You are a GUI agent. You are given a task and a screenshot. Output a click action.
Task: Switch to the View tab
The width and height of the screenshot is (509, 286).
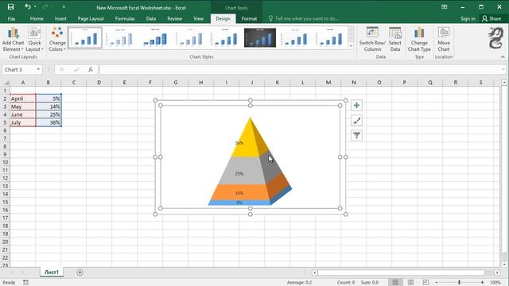[198, 18]
